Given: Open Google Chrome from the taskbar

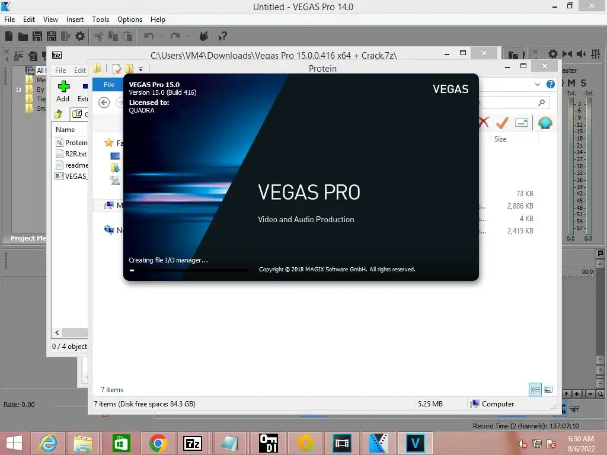Looking at the screenshot, I should (x=158, y=443).
